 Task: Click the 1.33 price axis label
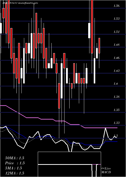pos(116,123)
